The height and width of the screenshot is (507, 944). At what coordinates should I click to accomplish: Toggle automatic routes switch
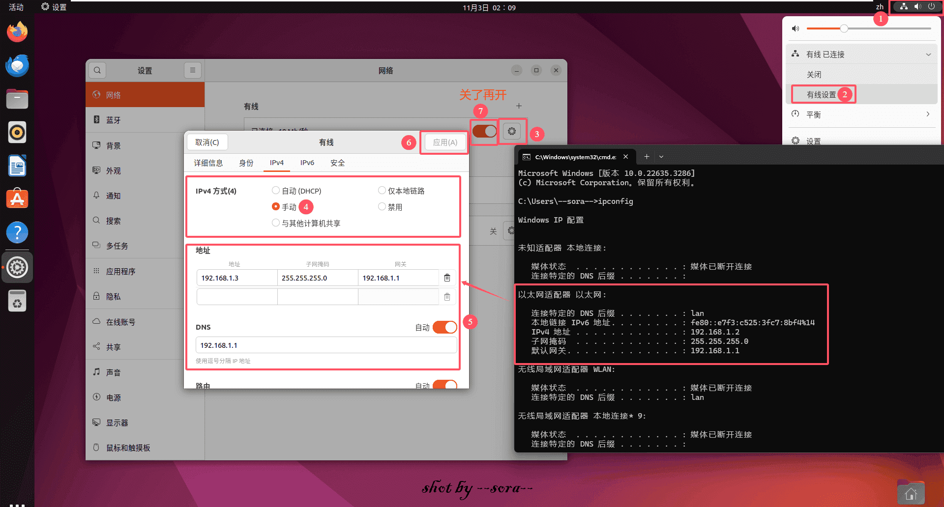coord(445,385)
